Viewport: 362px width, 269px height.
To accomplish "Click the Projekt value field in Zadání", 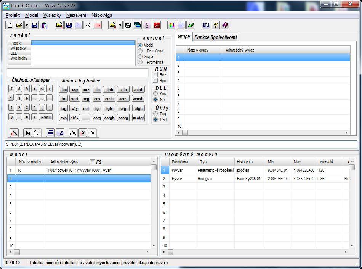I will (83, 43).
